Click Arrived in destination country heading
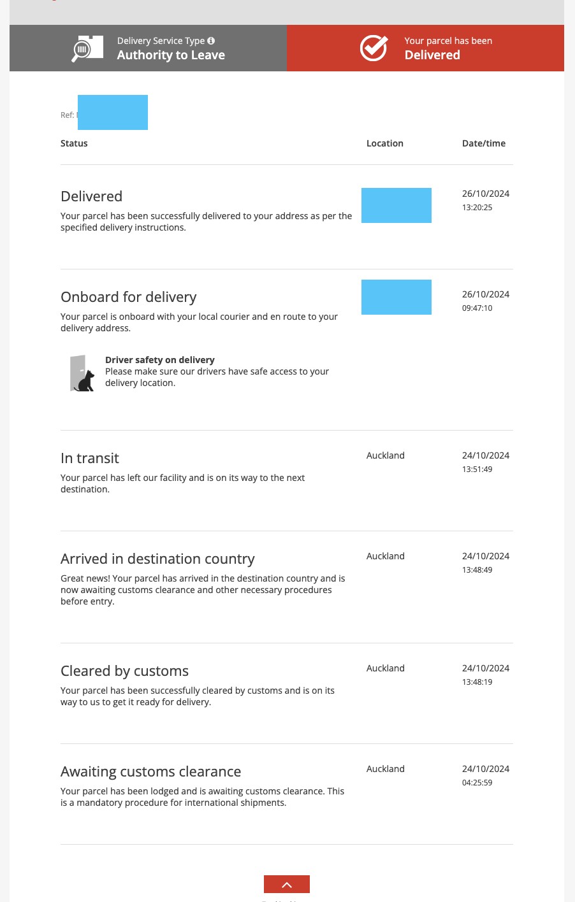The height and width of the screenshot is (902, 575). pyautogui.click(x=157, y=559)
